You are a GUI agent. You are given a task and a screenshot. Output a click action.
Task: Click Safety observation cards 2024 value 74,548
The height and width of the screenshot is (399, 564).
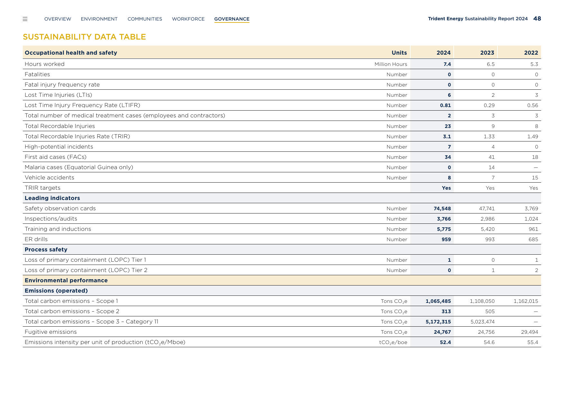442,209
